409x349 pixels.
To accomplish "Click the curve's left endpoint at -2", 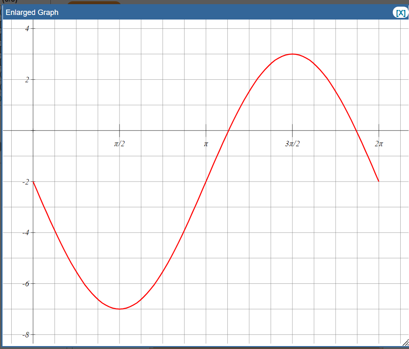I will 33,181.
